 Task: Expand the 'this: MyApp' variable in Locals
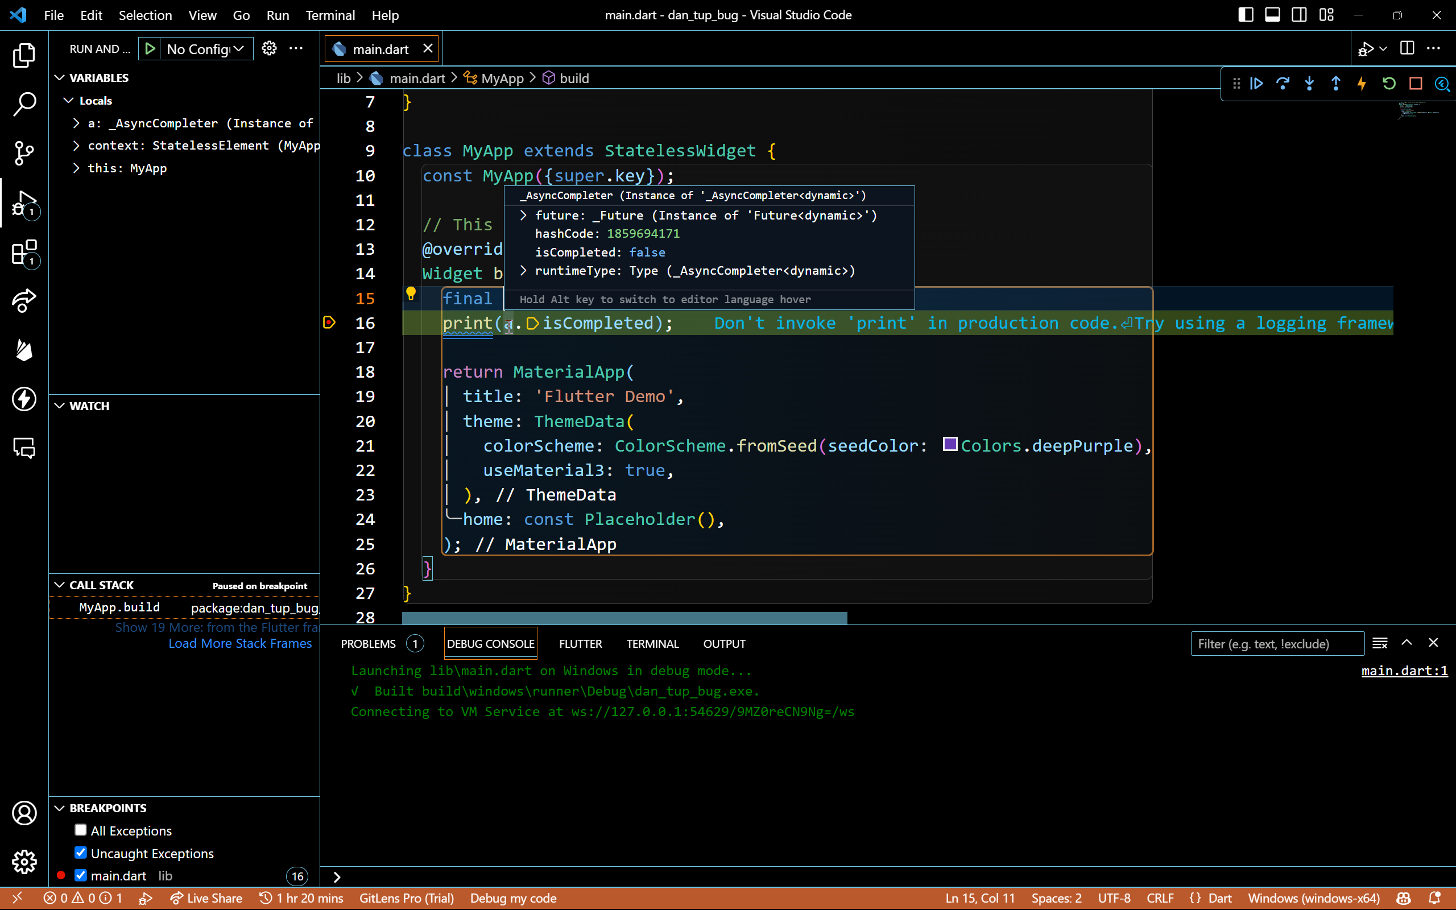click(x=76, y=168)
